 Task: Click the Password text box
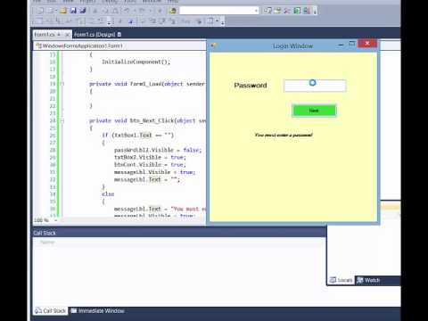(x=315, y=86)
